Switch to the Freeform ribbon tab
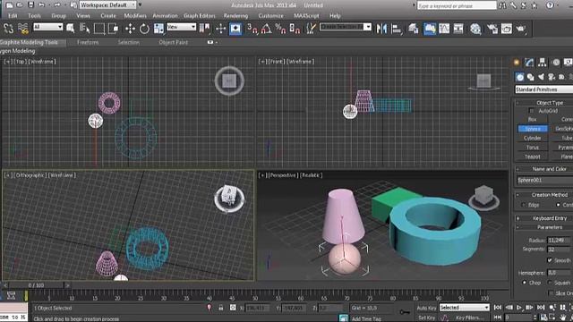The height and width of the screenshot is (322, 573). 88,42
